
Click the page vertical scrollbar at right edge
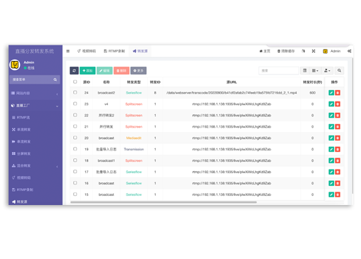click(x=352, y=126)
